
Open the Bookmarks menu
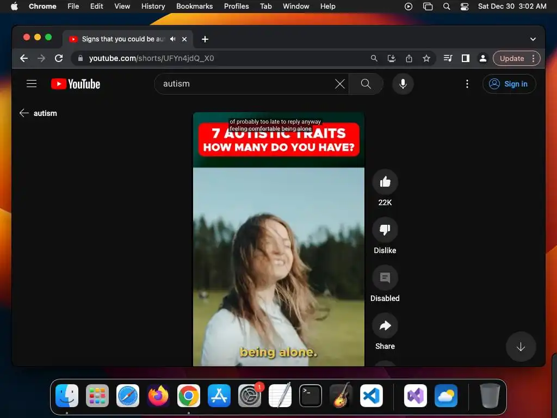tap(195, 7)
